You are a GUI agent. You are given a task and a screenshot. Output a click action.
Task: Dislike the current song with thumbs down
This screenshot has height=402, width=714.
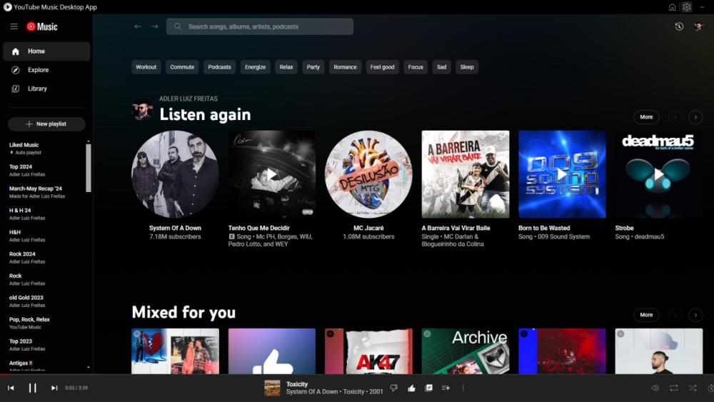pyautogui.click(x=393, y=388)
